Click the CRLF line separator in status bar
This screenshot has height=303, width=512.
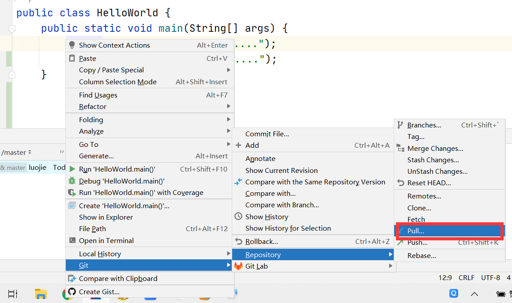tap(466, 278)
